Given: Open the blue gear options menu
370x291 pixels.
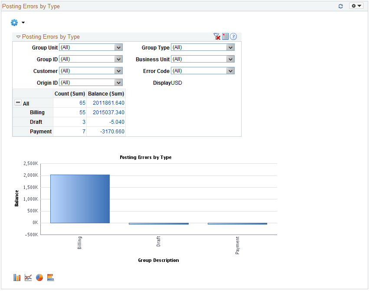Looking at the screenshot, I should pyautogui.click(x=18, y=23).
